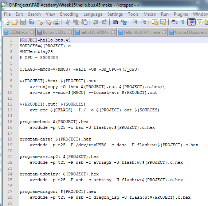
Task: Close the hello.HC-SR04.make tab
Action: coord(164,32)
